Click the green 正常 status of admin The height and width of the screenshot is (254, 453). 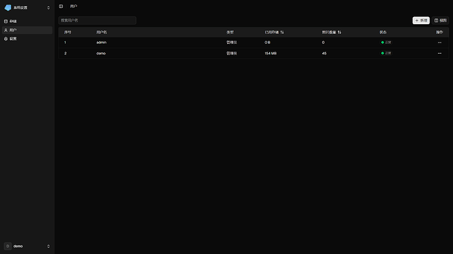coord(386,43)
